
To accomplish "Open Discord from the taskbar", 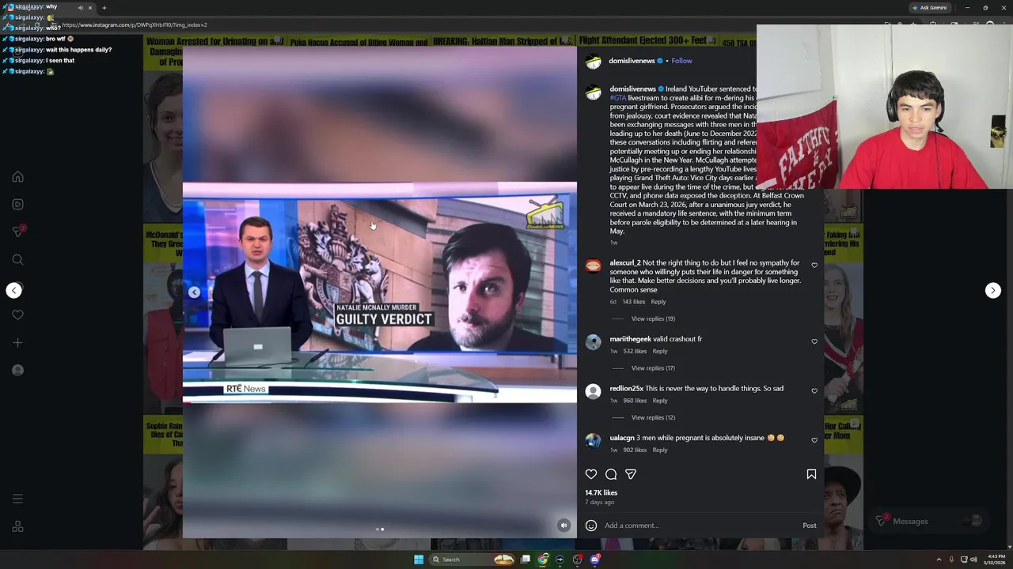I will [x=594, y=560].
